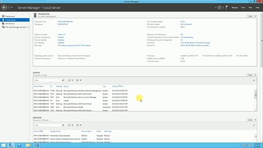Open the Services TASKS dropdown
This screenshot has height=148, width=263.
(251, 120)
